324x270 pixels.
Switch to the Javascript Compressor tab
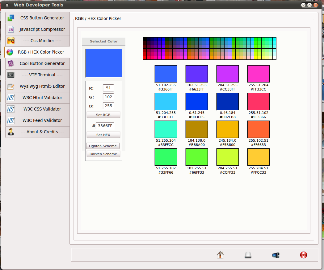pyautogui.click(x=38, y=29)
